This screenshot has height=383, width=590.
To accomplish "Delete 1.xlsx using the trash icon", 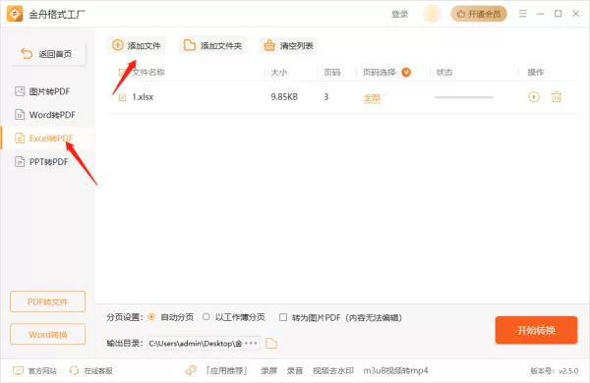I will [557, 97].
